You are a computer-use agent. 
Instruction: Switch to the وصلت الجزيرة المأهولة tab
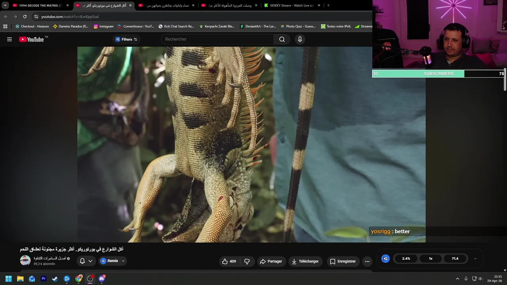click(x=230, y=6)
